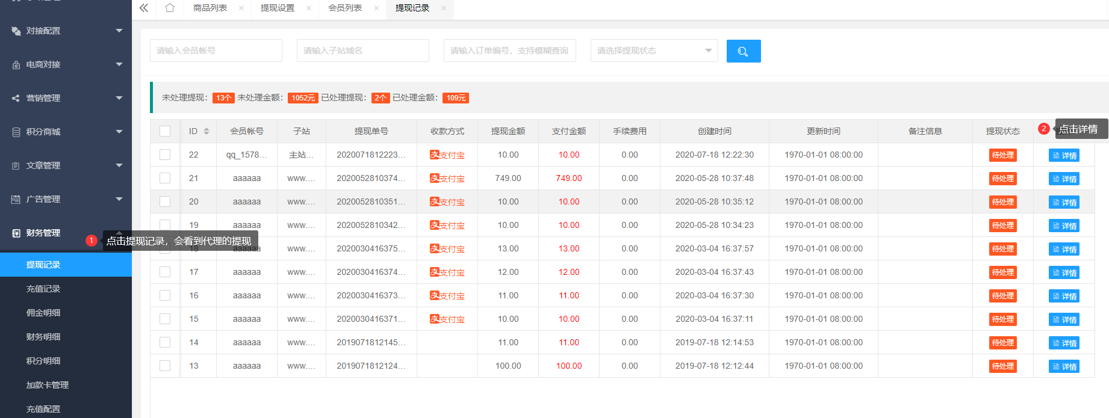Switch to the 商品列表 tab
This screenshot has width=1109, height=418.
tap(210, 8)
